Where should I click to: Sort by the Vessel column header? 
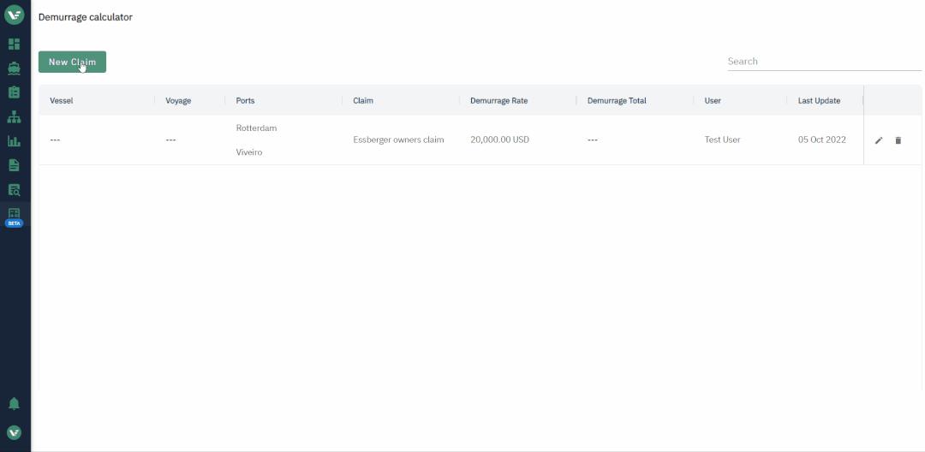(62, 101)
